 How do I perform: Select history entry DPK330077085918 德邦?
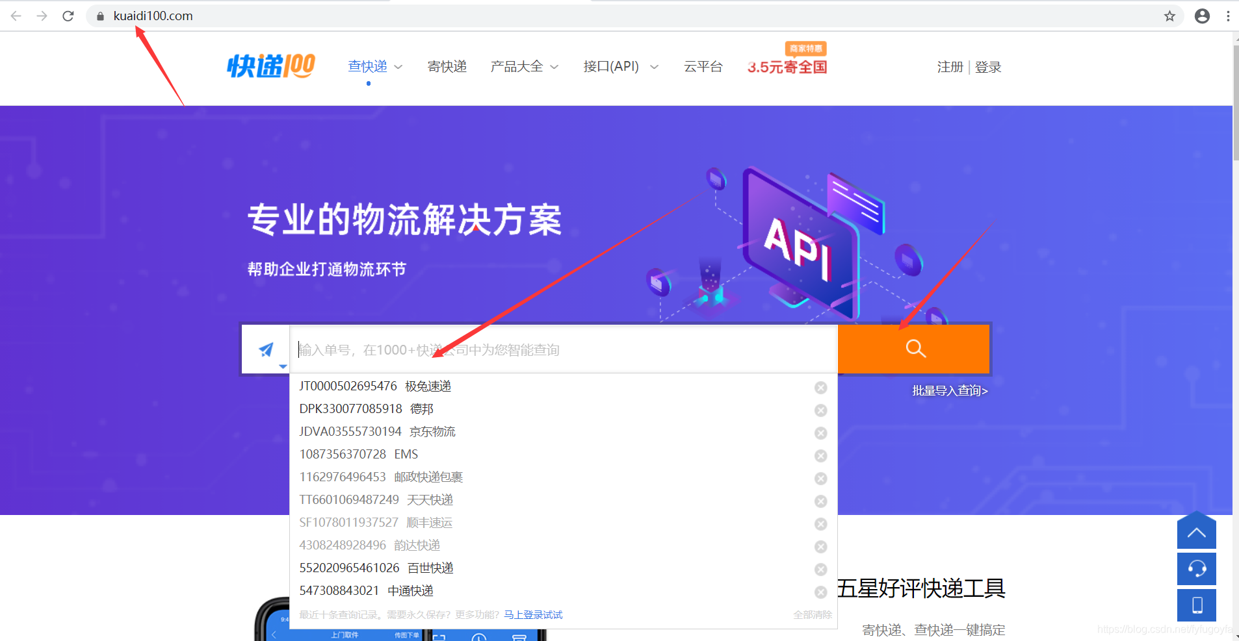366,409
